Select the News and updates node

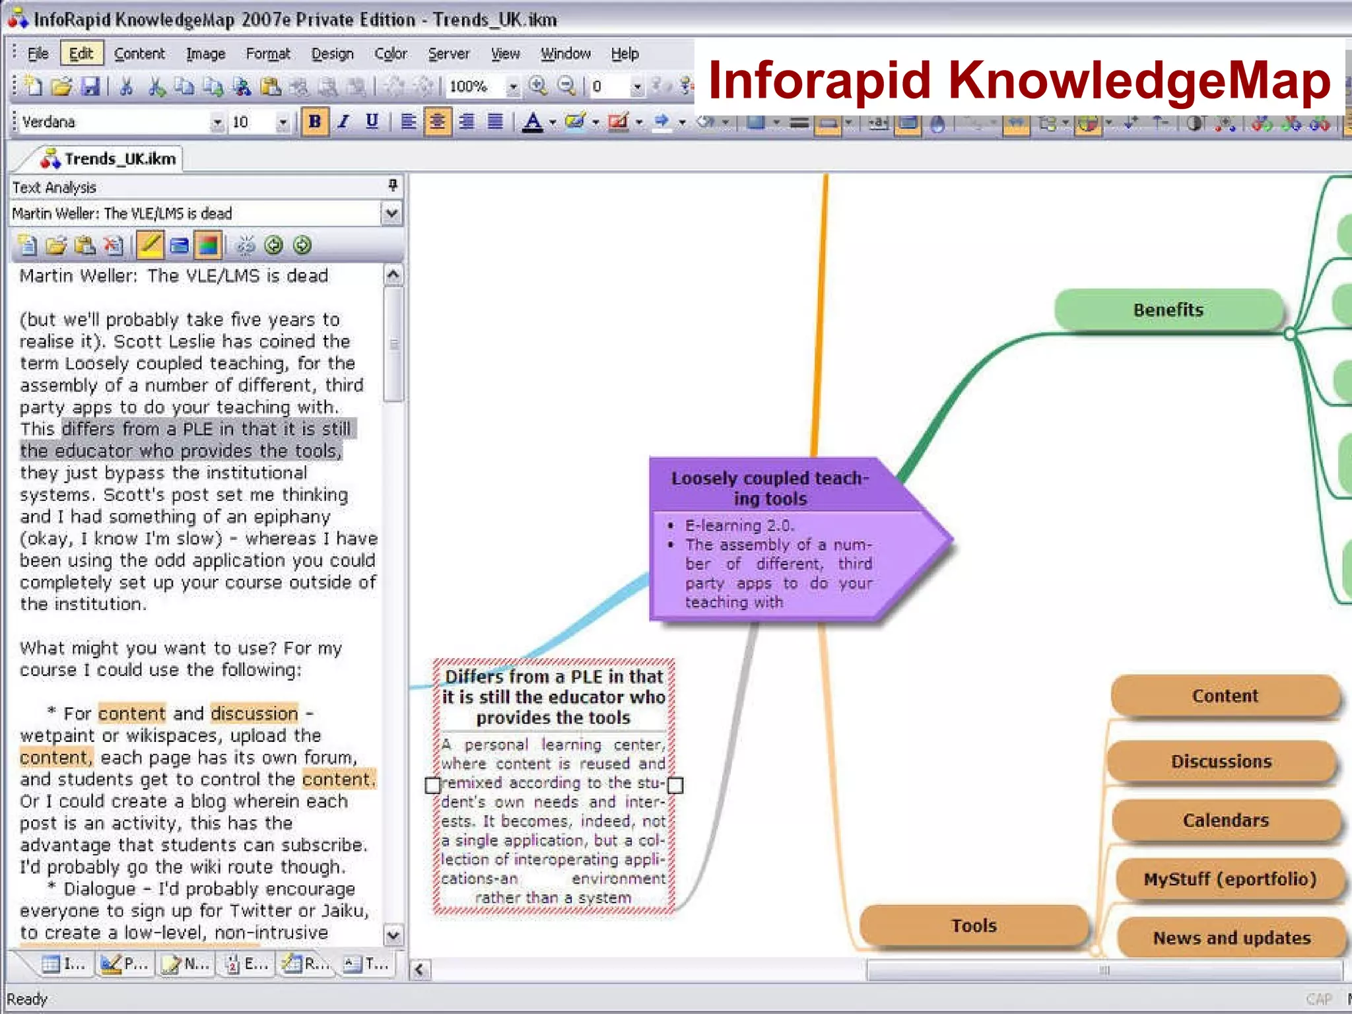[1232, 937]
